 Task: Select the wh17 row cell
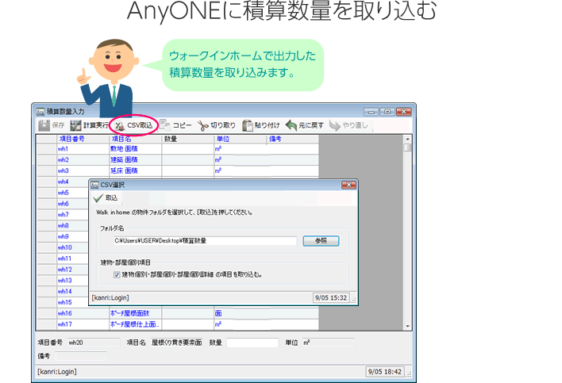click(83, 324)
